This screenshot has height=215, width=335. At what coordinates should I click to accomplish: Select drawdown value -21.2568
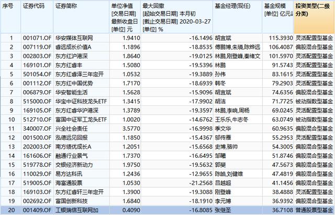[200, 183]
